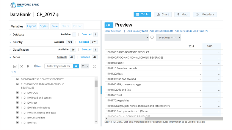Viewport: 232px width, 130px height.
Task: Show Available series in Series section
Action: (x=62, y=57)
